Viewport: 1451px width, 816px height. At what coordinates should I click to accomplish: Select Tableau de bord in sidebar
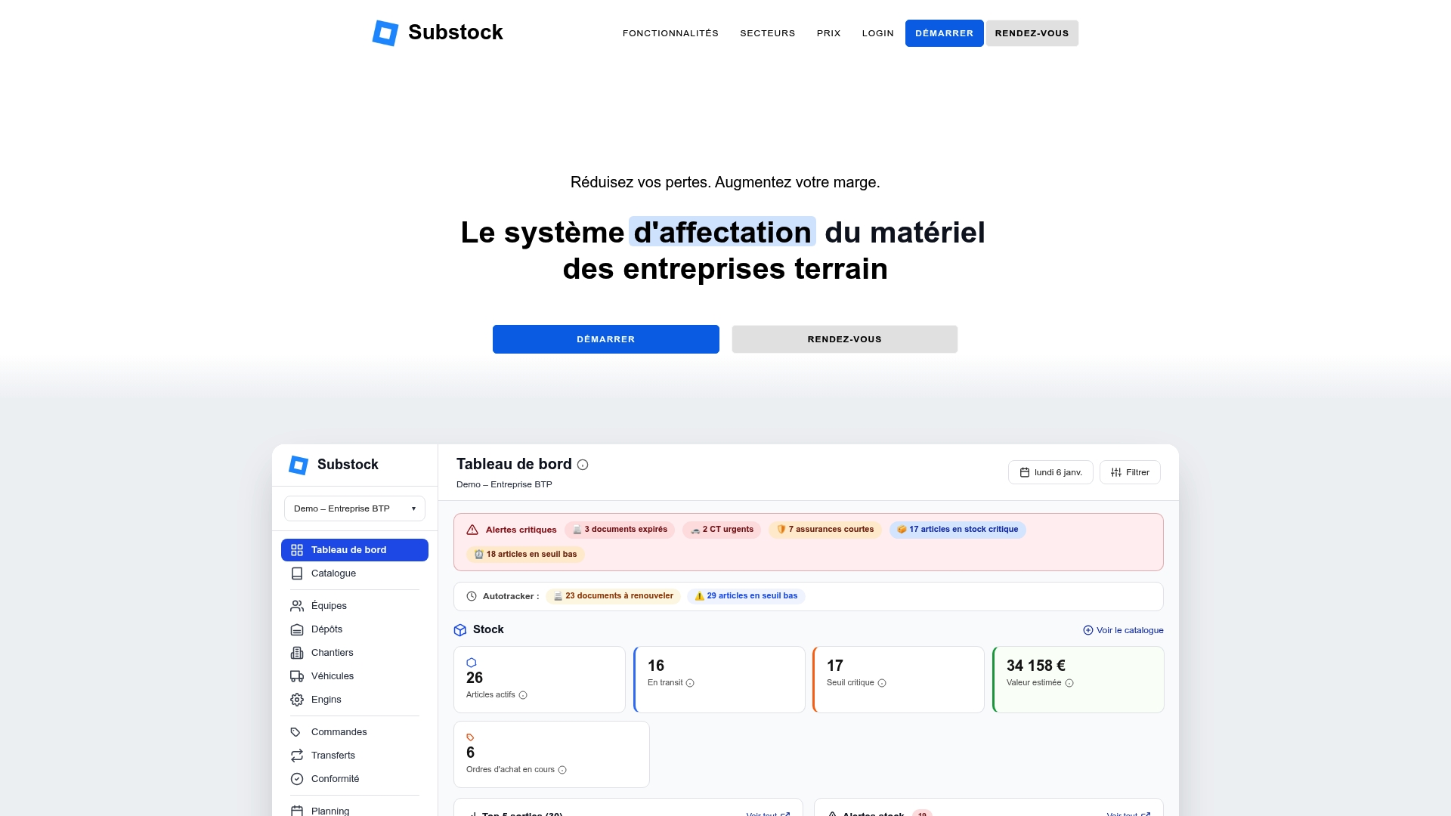[x=354, y=550]
